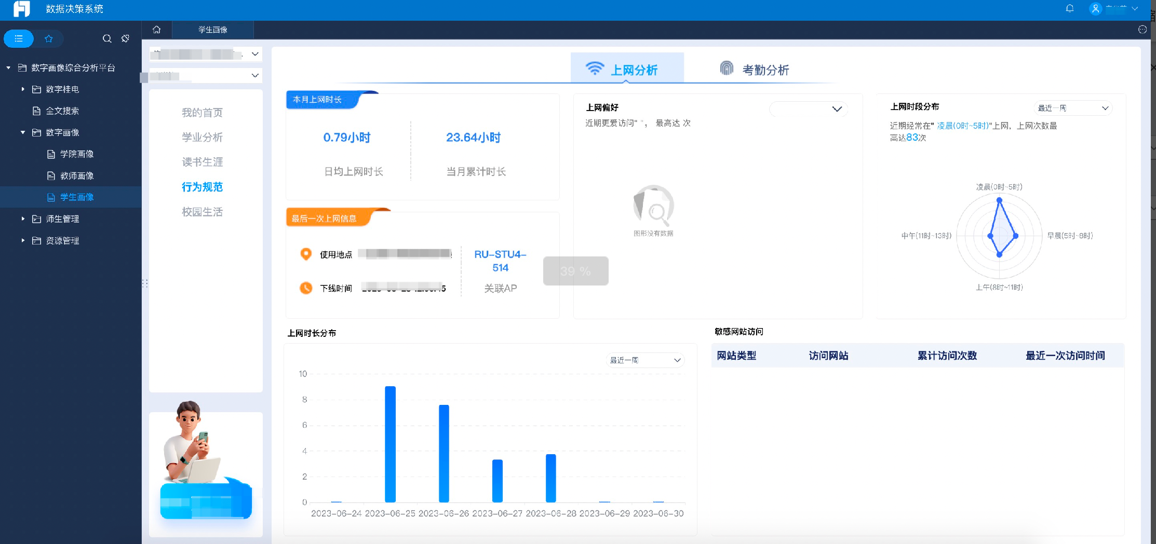Click the pin sidebar icon
Screen dimensions: 1156x544
(125, 38)
